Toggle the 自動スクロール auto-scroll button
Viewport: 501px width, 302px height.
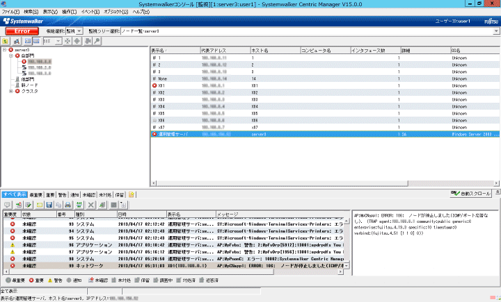pos(470,194)
